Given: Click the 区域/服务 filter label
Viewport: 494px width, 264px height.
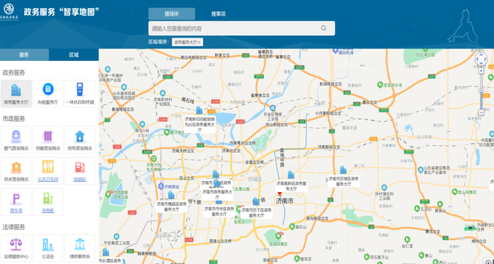Looking at the screenshot, I should [159, 42].
